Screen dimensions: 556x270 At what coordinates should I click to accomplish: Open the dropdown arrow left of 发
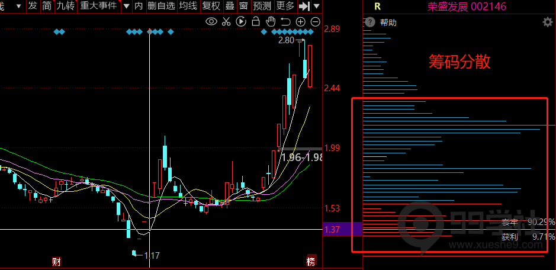tap(18, 6)
